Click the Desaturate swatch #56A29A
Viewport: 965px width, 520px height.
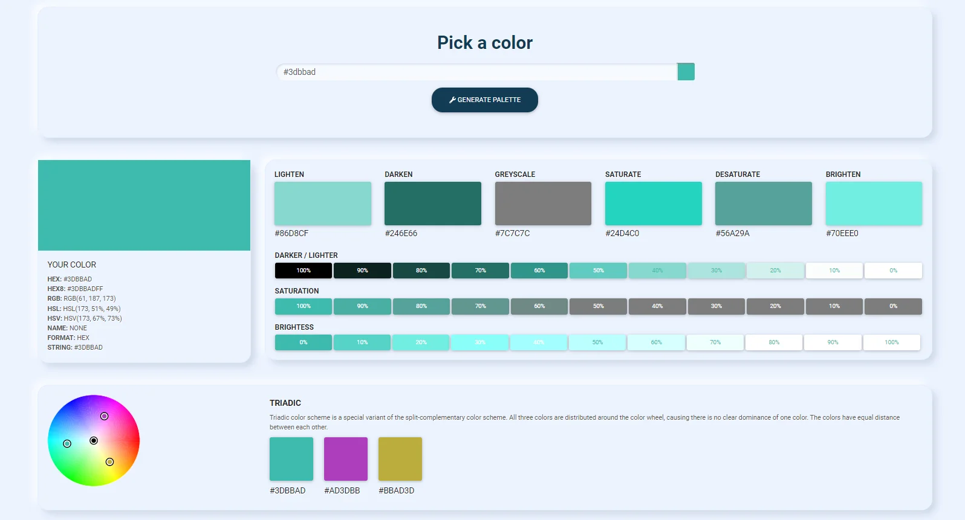(x=764, y=204)
